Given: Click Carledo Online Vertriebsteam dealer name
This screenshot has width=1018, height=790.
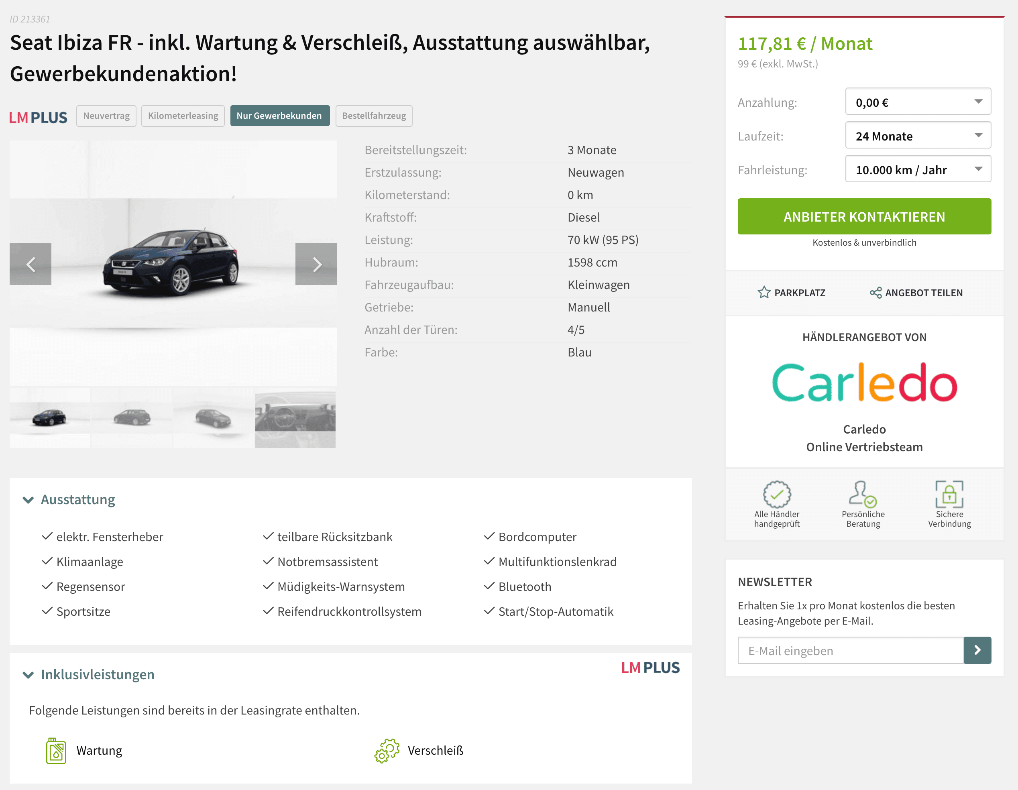Looking at the screenshot, I should tap(864, 438).
